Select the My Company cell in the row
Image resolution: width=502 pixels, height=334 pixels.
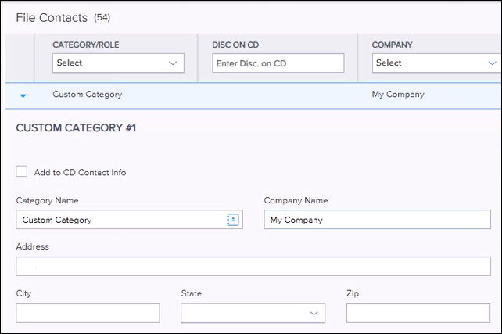(x=398, y=95)
